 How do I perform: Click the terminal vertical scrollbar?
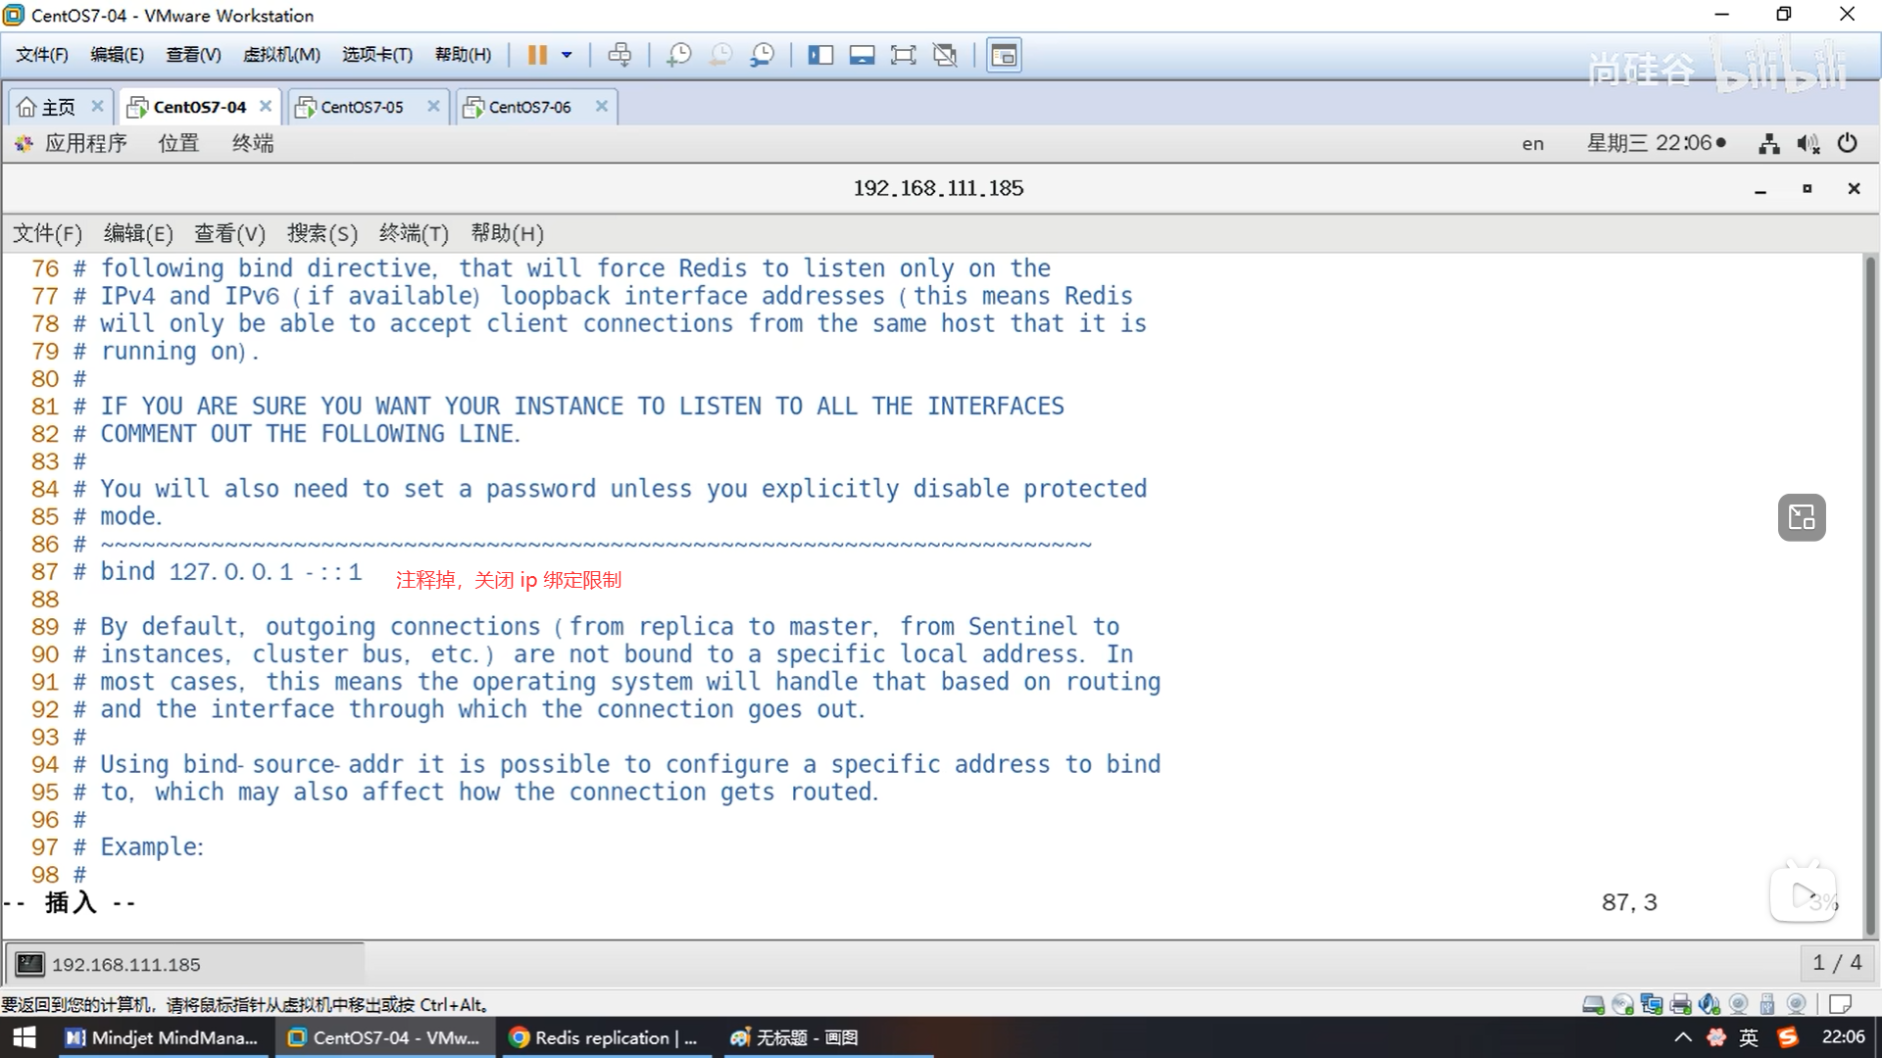point(1870,588)
